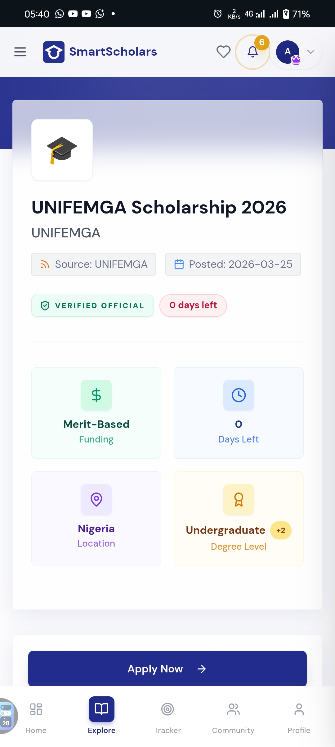
Task: Tap the Posted date badge
Action: point(233,264)
